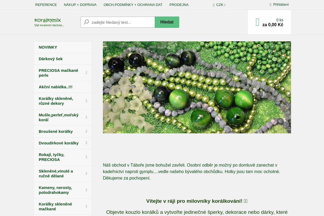Open the REFERENCE menu item
Viewport: 324px width, 216px height.
(x=46, y=5)
